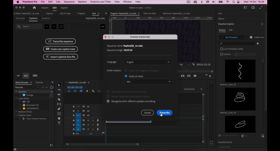280x151 pixels.
Task: Expand the Macintosh HD drive
Action: pyautogui.click(x=20, y=105)
